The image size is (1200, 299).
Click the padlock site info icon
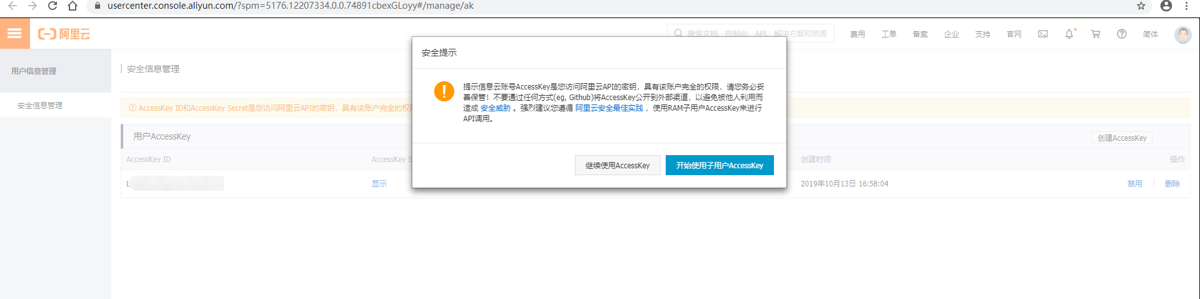(97, 6)
